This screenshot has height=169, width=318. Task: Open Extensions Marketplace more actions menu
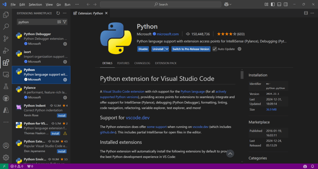[x=65, y=13]
